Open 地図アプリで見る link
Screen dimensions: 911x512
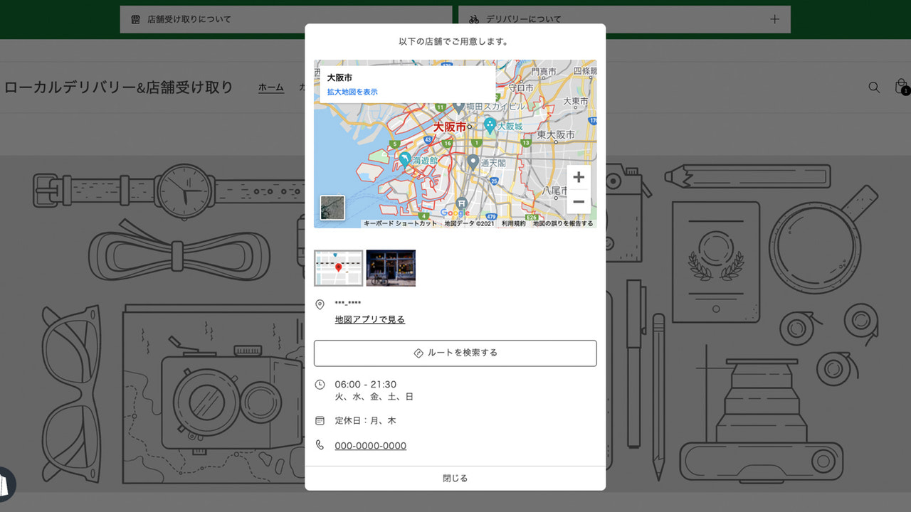coord(369,319)
